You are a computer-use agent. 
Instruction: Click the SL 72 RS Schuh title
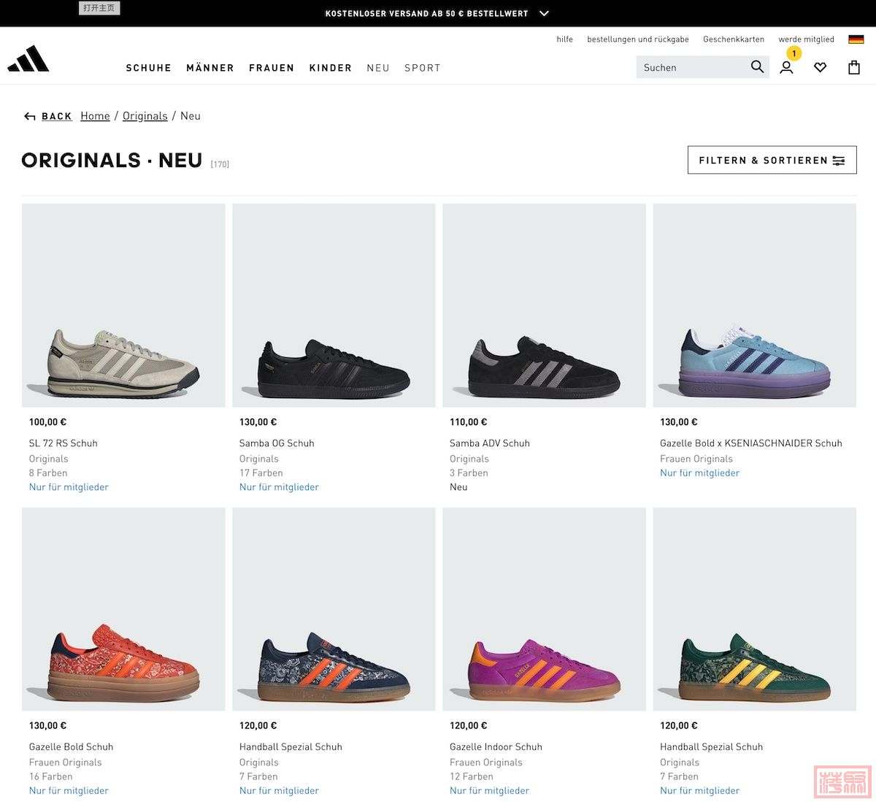[x=64, y=443]
